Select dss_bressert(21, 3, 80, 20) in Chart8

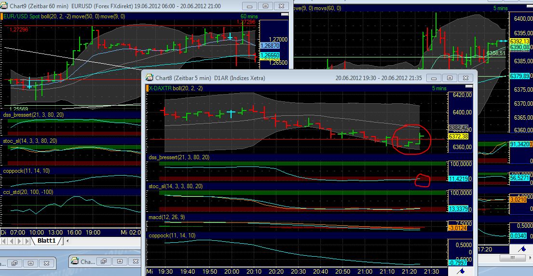(x=179, y=157)
